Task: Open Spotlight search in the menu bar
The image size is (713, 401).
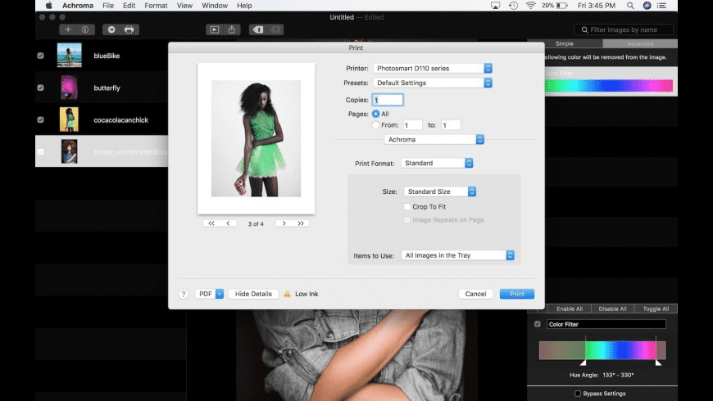Action: click(x=627, y=6)
